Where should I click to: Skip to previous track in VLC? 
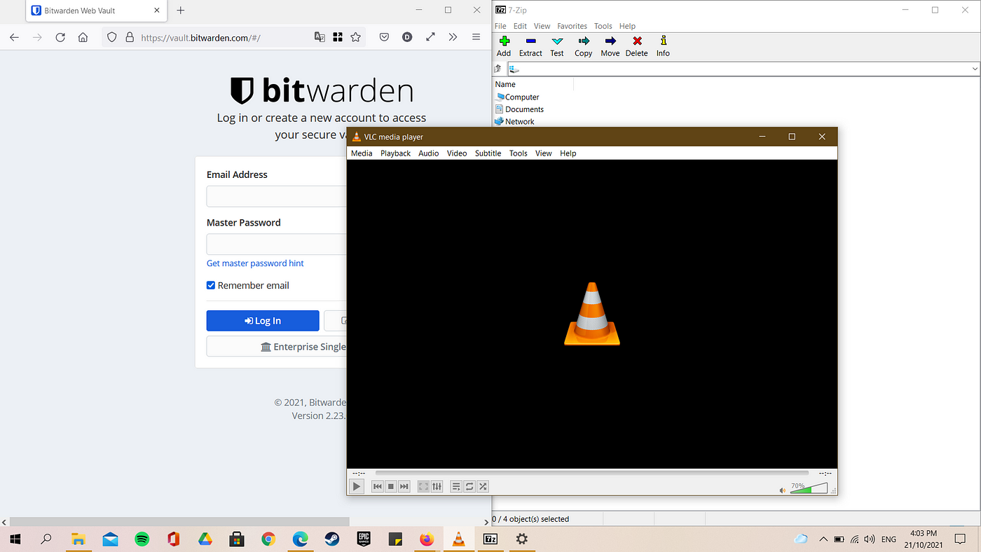(378, 486)
